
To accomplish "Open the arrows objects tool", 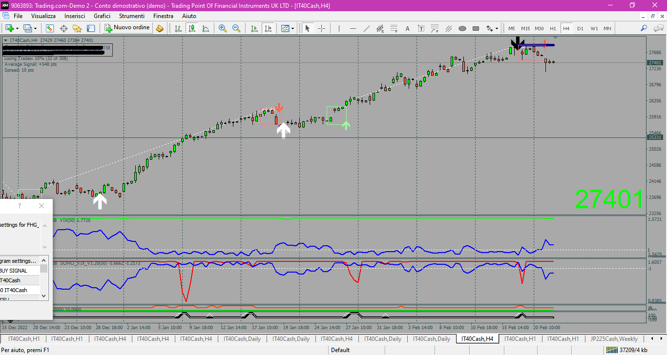I will [x=490, y=28].
